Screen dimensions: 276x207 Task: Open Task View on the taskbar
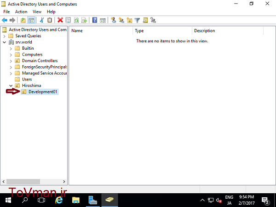point(41,200)
